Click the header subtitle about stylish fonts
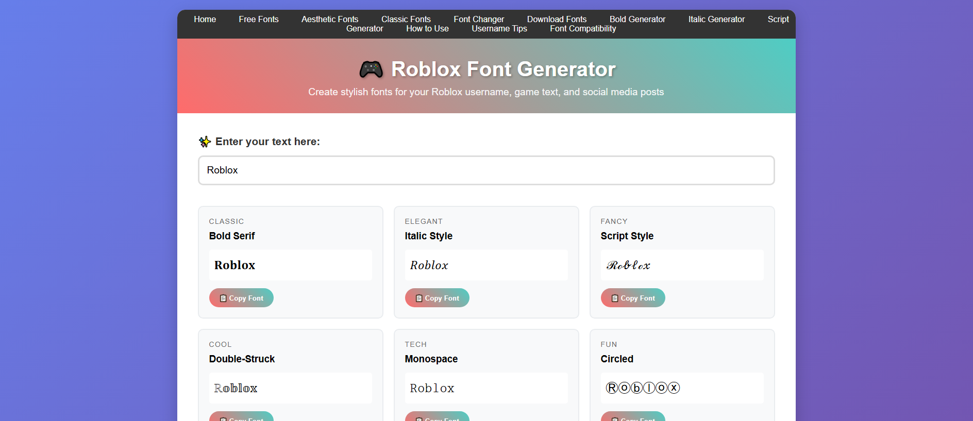Image resolution: width=973 pixels, height=421 pixels. pyautogui.click(x=486, y=92)
